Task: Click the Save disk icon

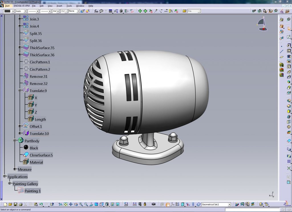Action: 15,204
